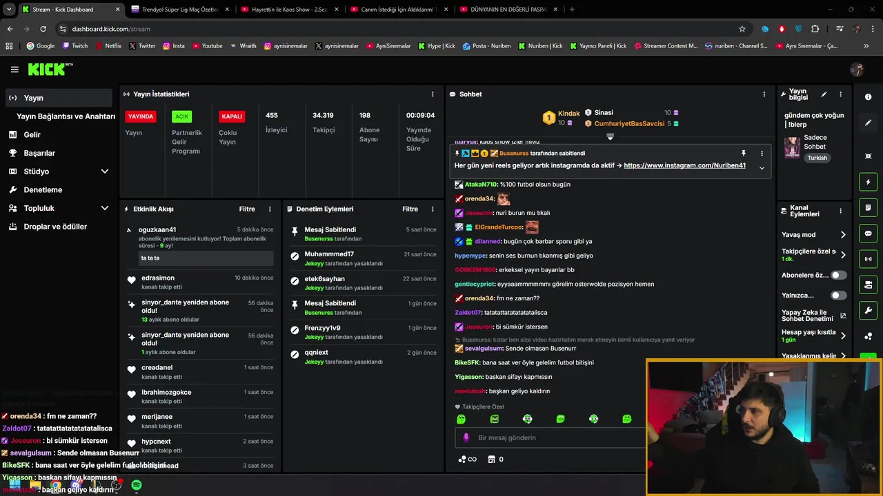Click the pencil icon in the right rail
Viewport: 883px width, 496px height.
pyautogui.click(x=869, y=123)
